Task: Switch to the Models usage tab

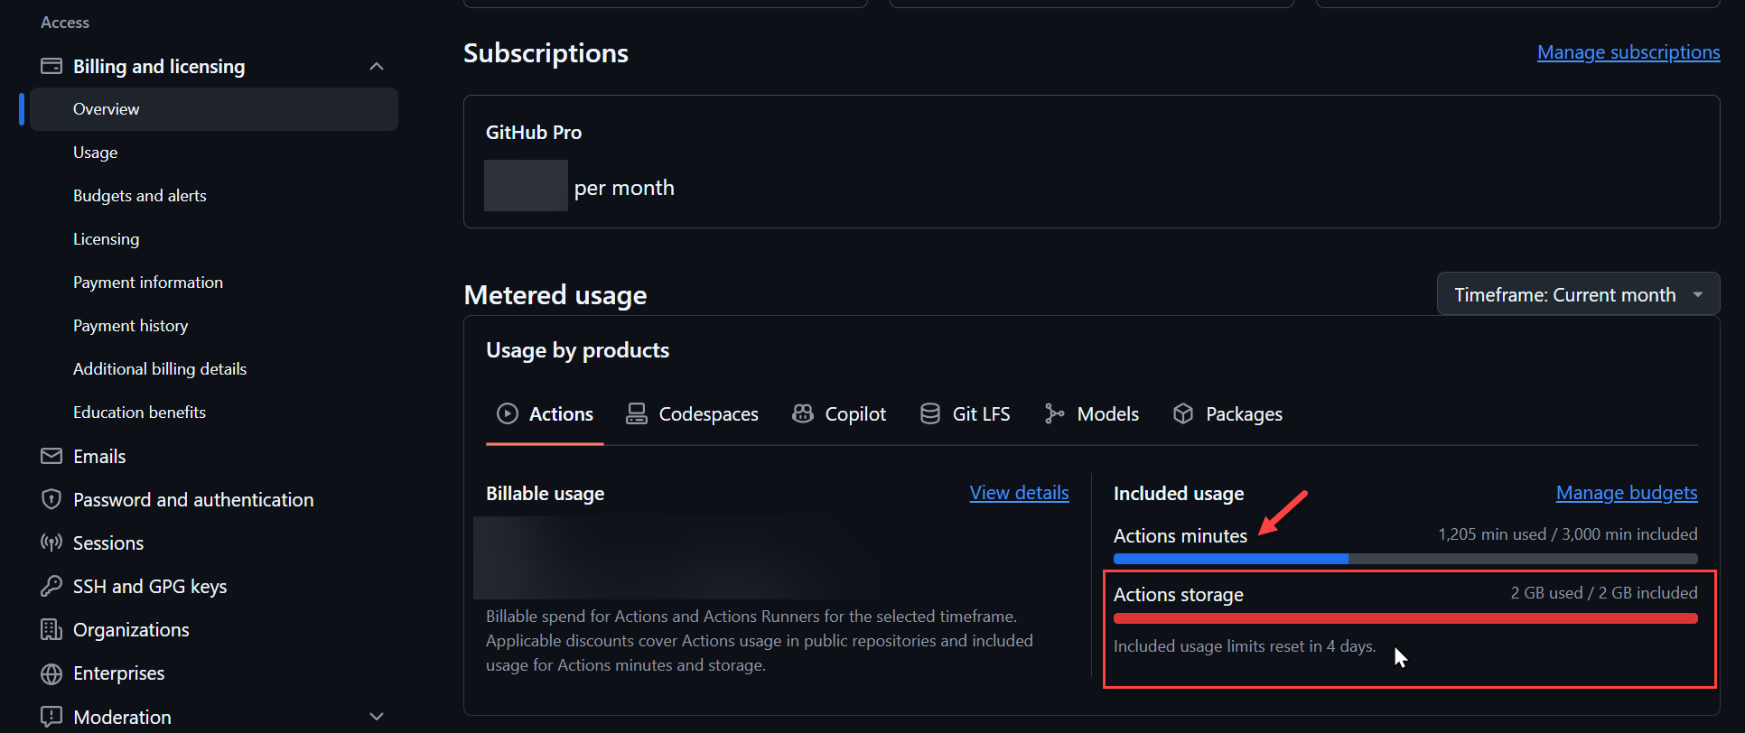Action: coord(1091,414)
